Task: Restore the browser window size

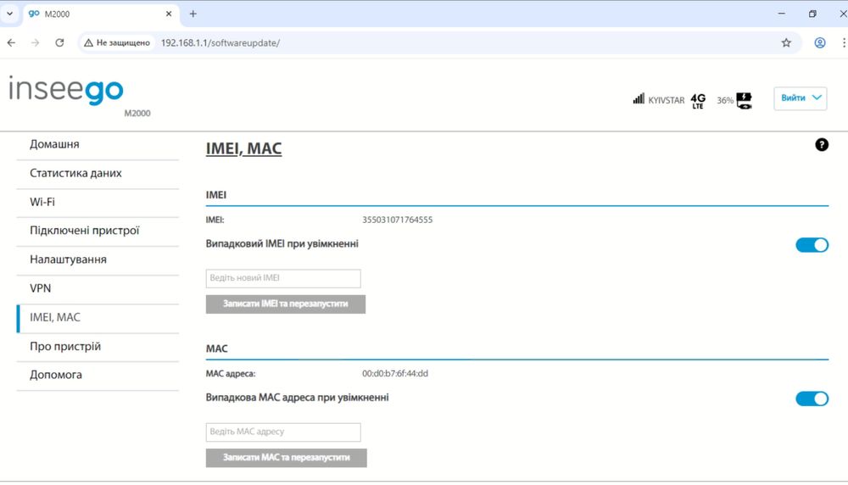Action: [x=812, y=14]
